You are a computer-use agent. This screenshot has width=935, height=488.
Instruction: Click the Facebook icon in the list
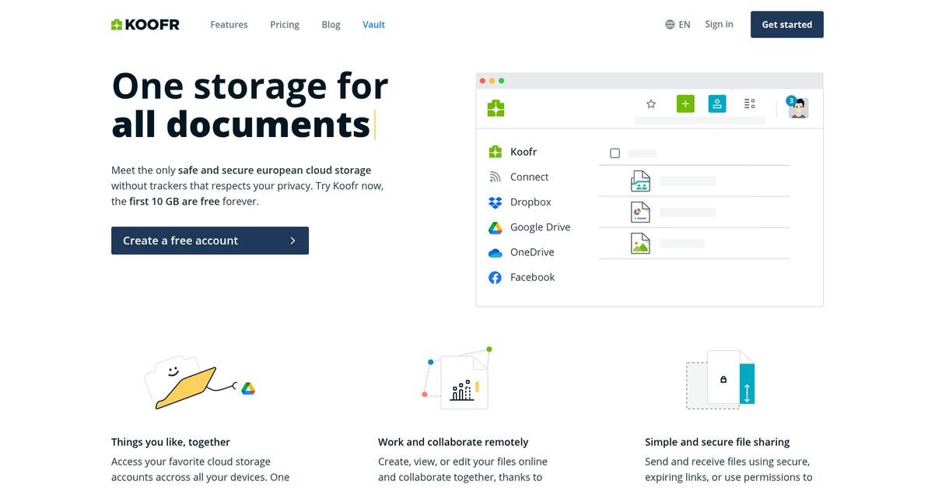495,277
